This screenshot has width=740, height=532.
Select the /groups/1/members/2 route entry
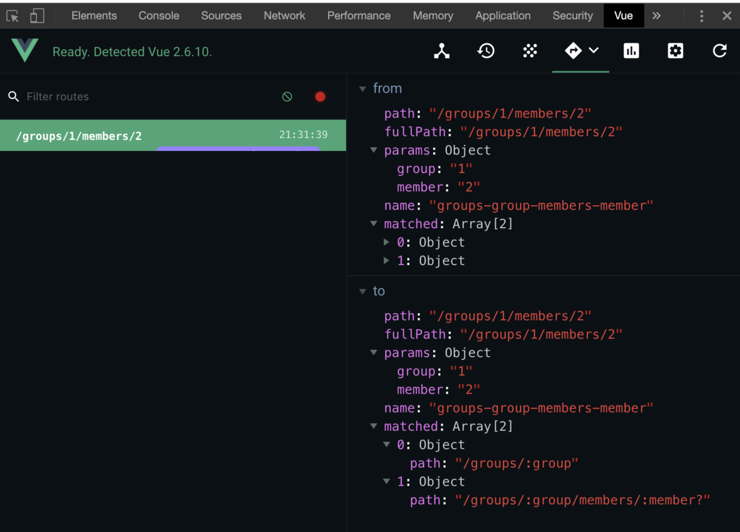tap(173, 135)
